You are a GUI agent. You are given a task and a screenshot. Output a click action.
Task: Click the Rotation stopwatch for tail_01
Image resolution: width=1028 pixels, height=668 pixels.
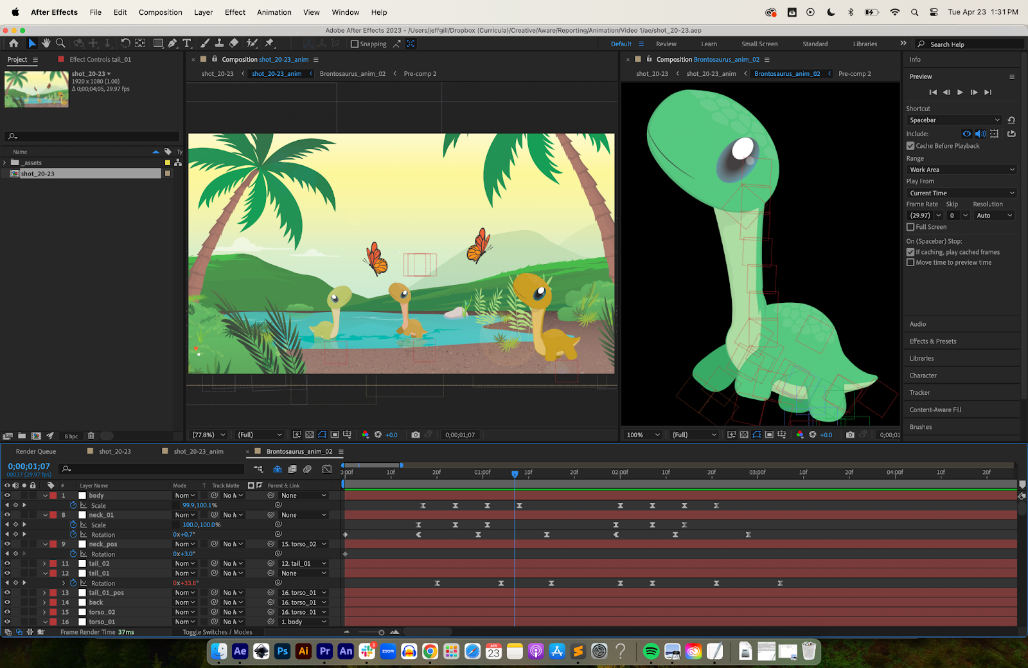tap(73, 583)
